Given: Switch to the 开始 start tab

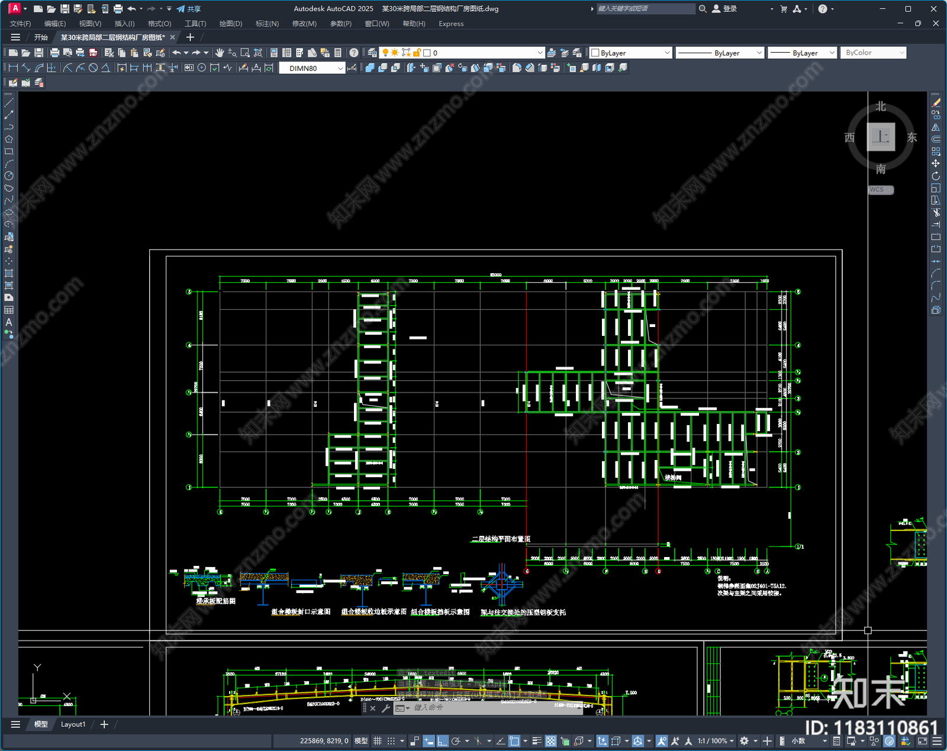Looking at the screenshot, I should (x=41, y=37).
